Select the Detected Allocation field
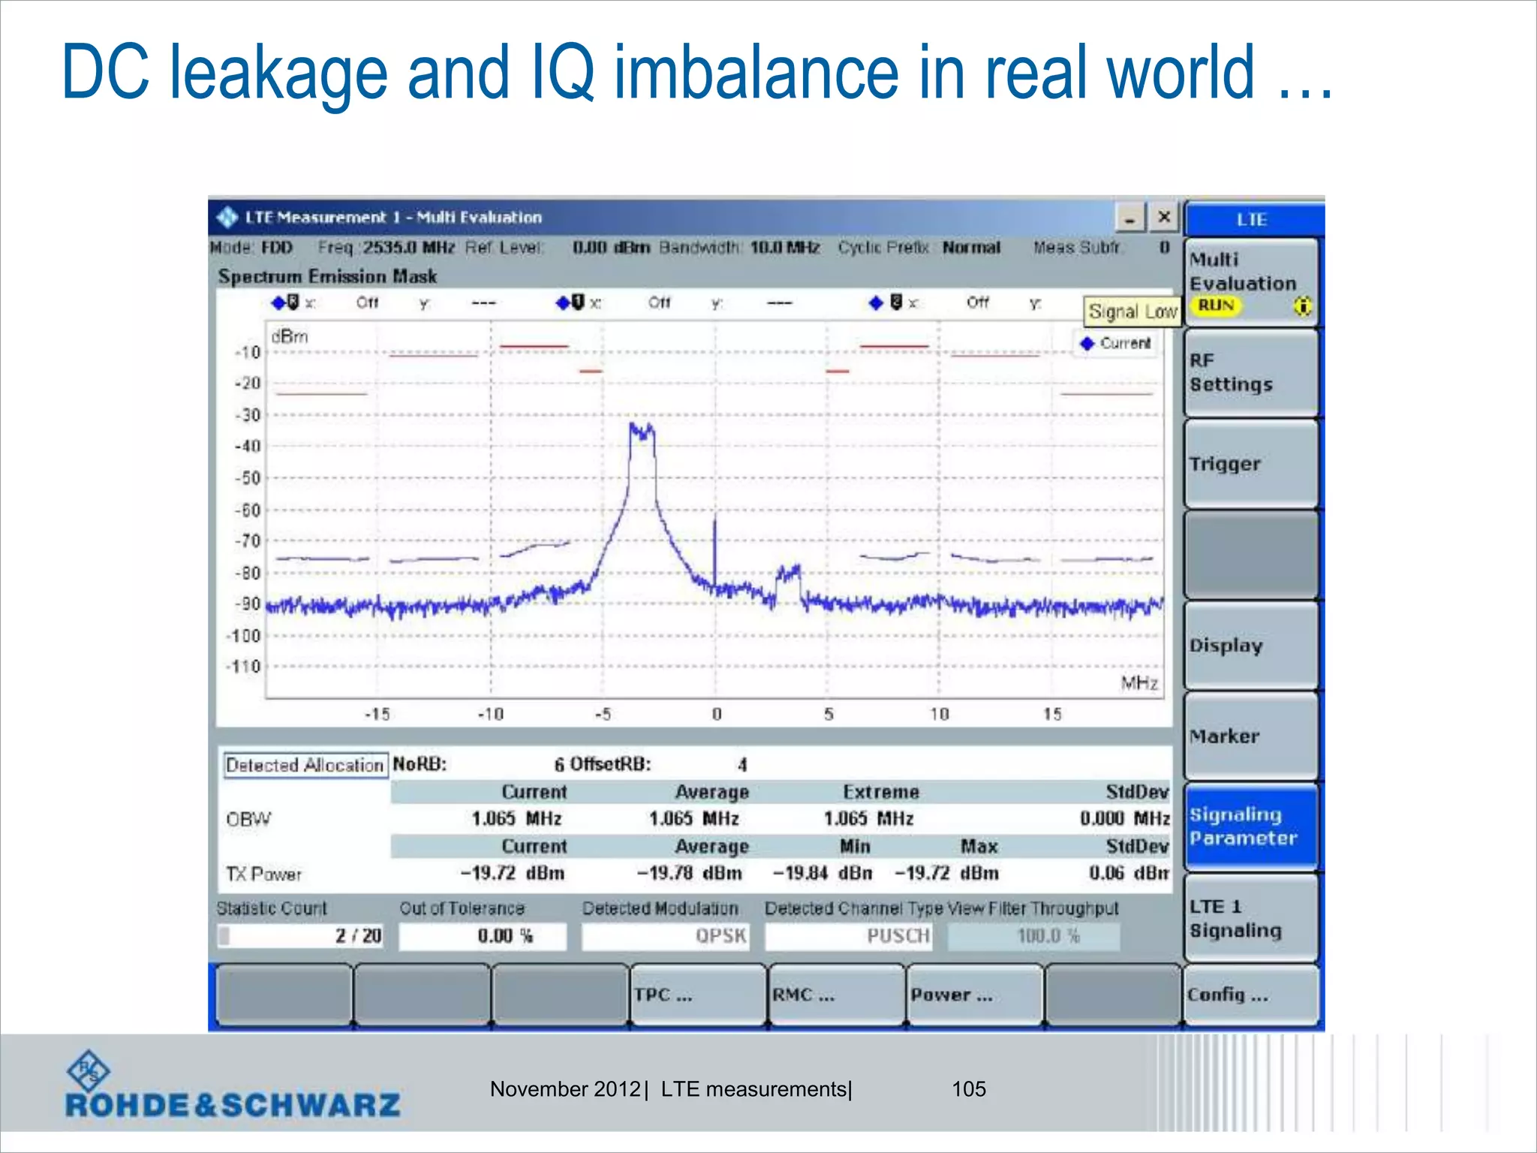 (x=305, y=765)
